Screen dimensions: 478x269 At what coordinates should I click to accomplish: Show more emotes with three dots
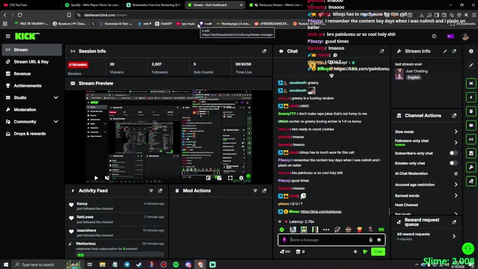(326, 230)
